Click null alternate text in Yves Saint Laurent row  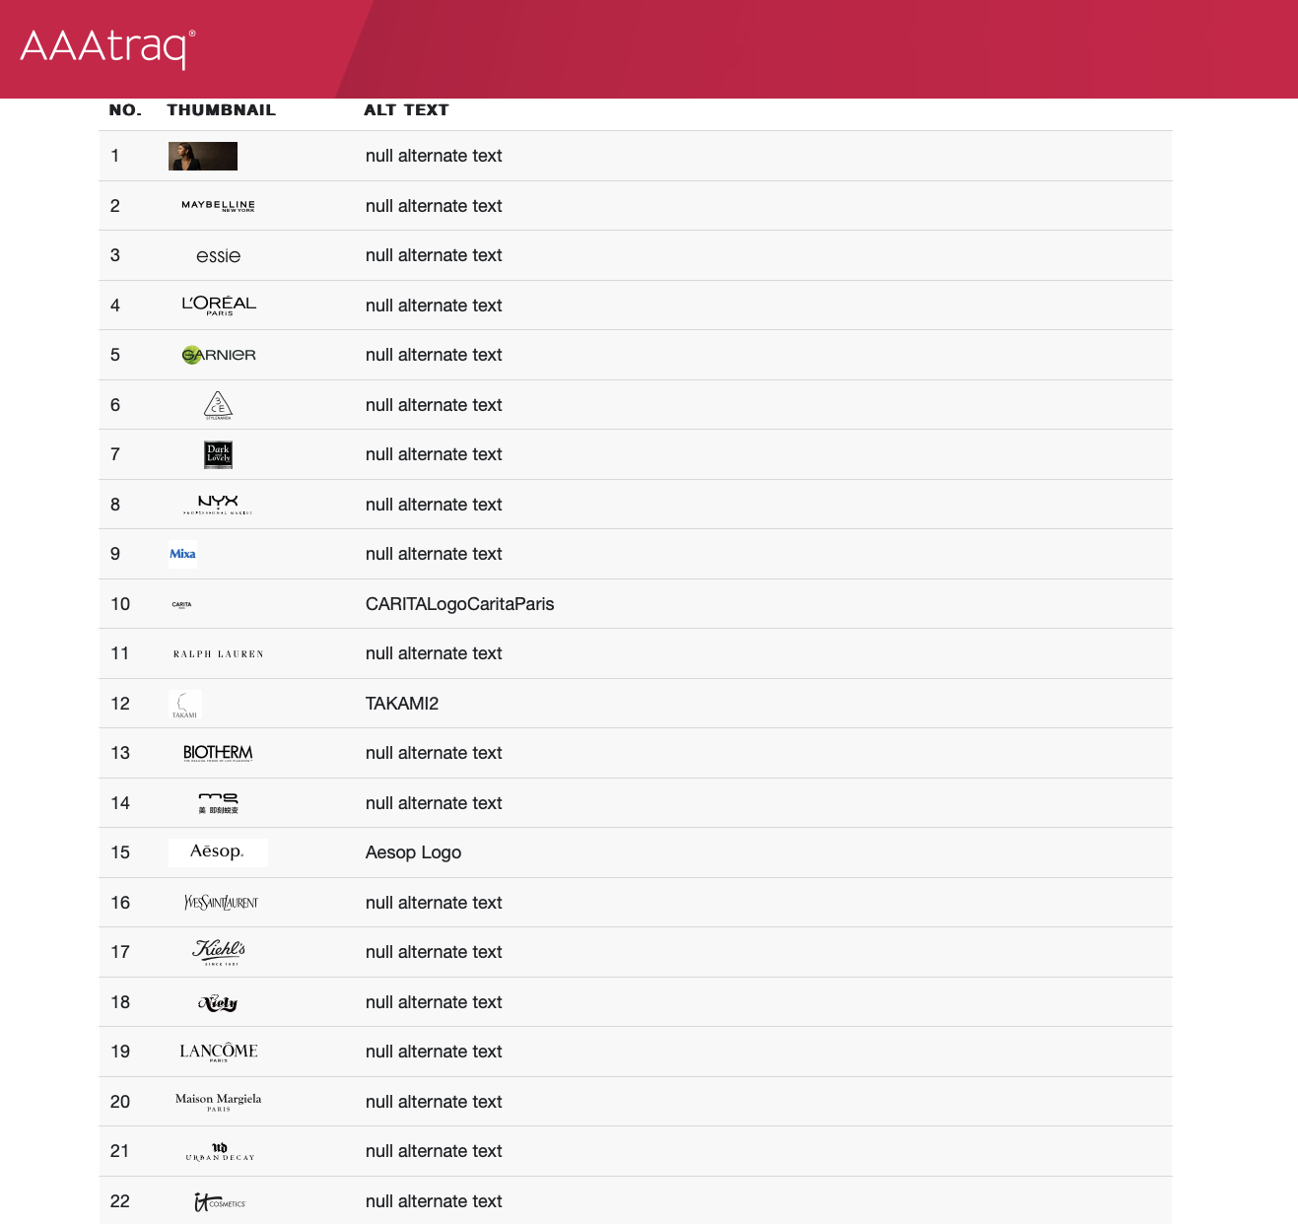(434, 903)
